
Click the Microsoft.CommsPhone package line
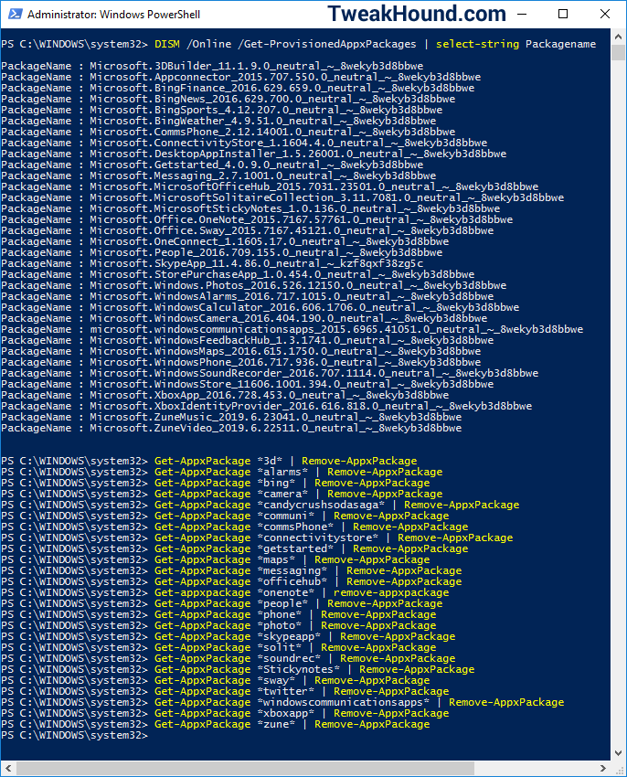[x=228, y=132]
